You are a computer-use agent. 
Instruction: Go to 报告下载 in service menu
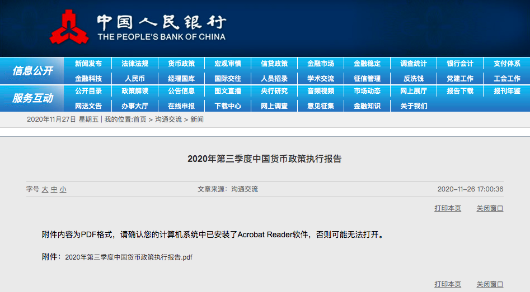pyautogui.click(x=460, y=91)
